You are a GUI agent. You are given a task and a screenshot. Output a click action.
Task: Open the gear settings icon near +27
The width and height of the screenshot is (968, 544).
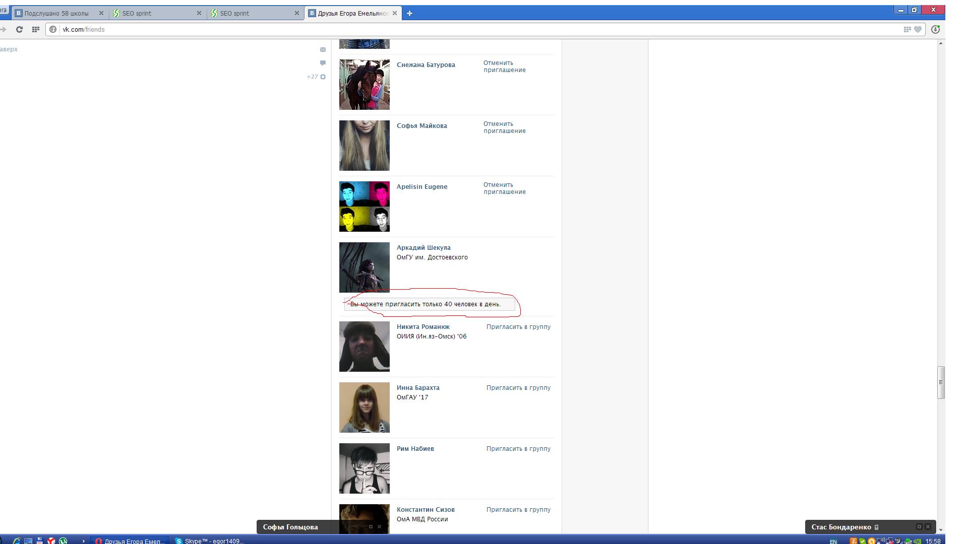click(x=323, y=77)
